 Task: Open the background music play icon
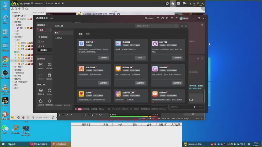[155, 94]
